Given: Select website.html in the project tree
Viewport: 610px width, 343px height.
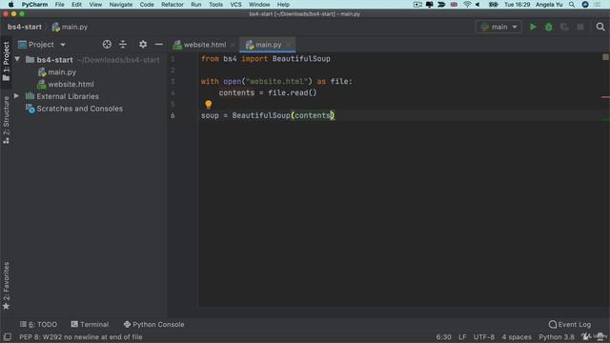Looking at the screenshot, I should click(x=71, y=84).
